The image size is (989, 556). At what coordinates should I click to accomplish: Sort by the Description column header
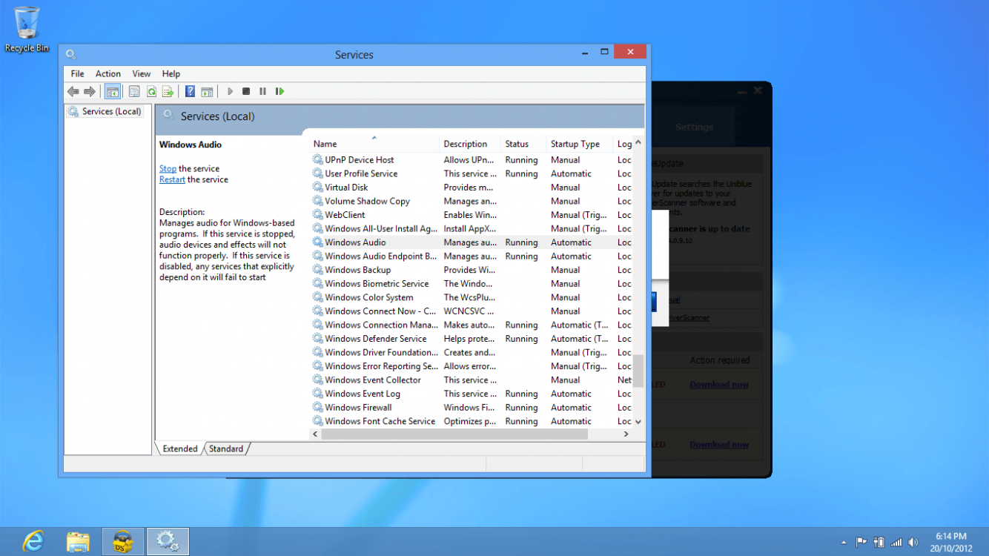coord(471,144)
